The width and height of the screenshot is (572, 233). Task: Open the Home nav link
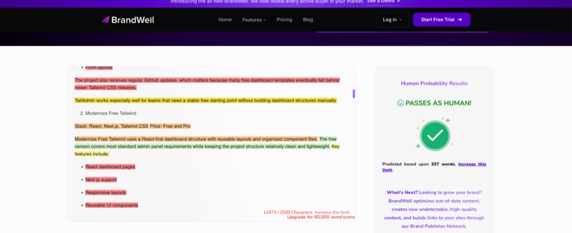(x=225, y=20)
